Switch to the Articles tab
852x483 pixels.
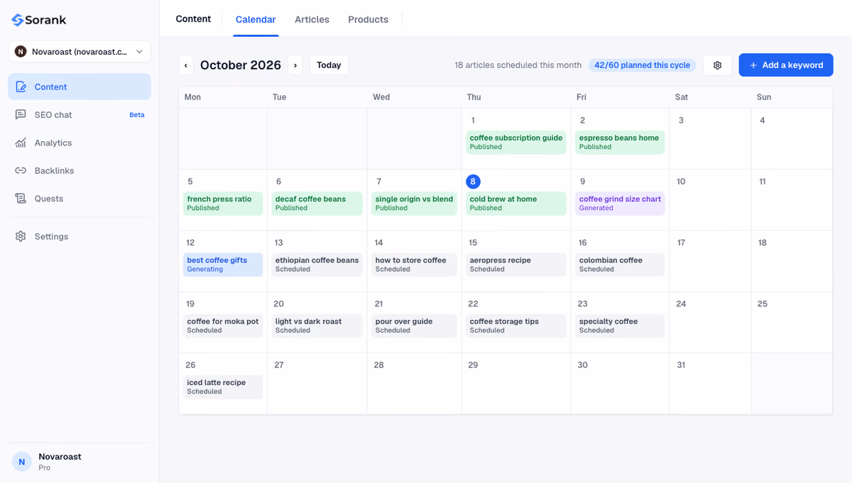tap(312, 19)
